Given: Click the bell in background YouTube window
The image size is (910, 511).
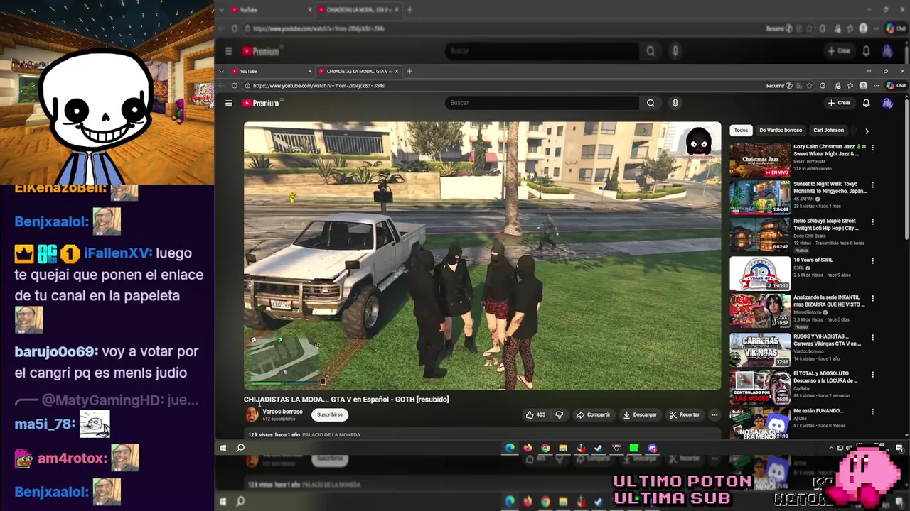Looking at the screenshot, I should pyautogui.click(x=866, y=51).
